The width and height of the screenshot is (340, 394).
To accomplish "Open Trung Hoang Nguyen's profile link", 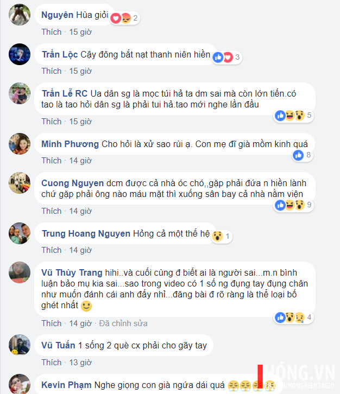I will pos(86,233).
